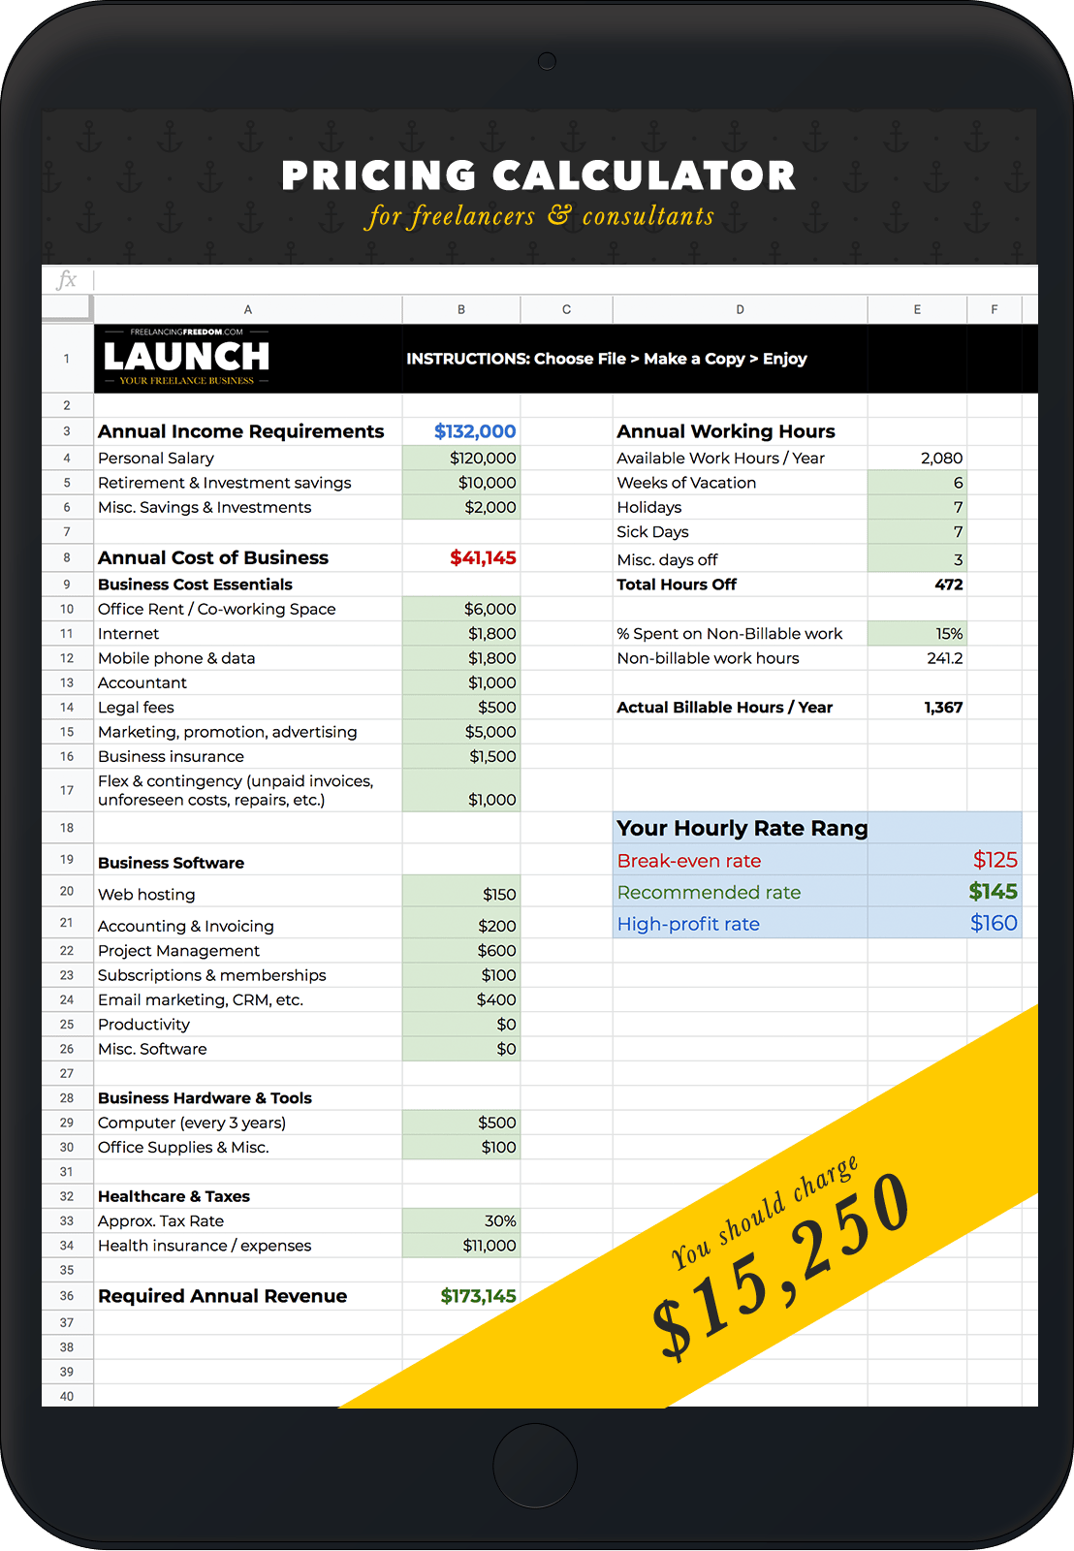Edit the Marketing, promotion, advertising $5,000 cell
This screenshot has height=1551, width=1074.
[x=461, y=732]
